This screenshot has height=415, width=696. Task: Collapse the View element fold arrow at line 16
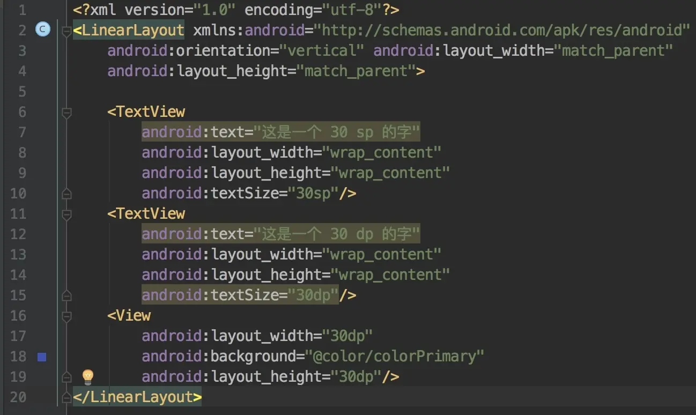pos(66,315)
